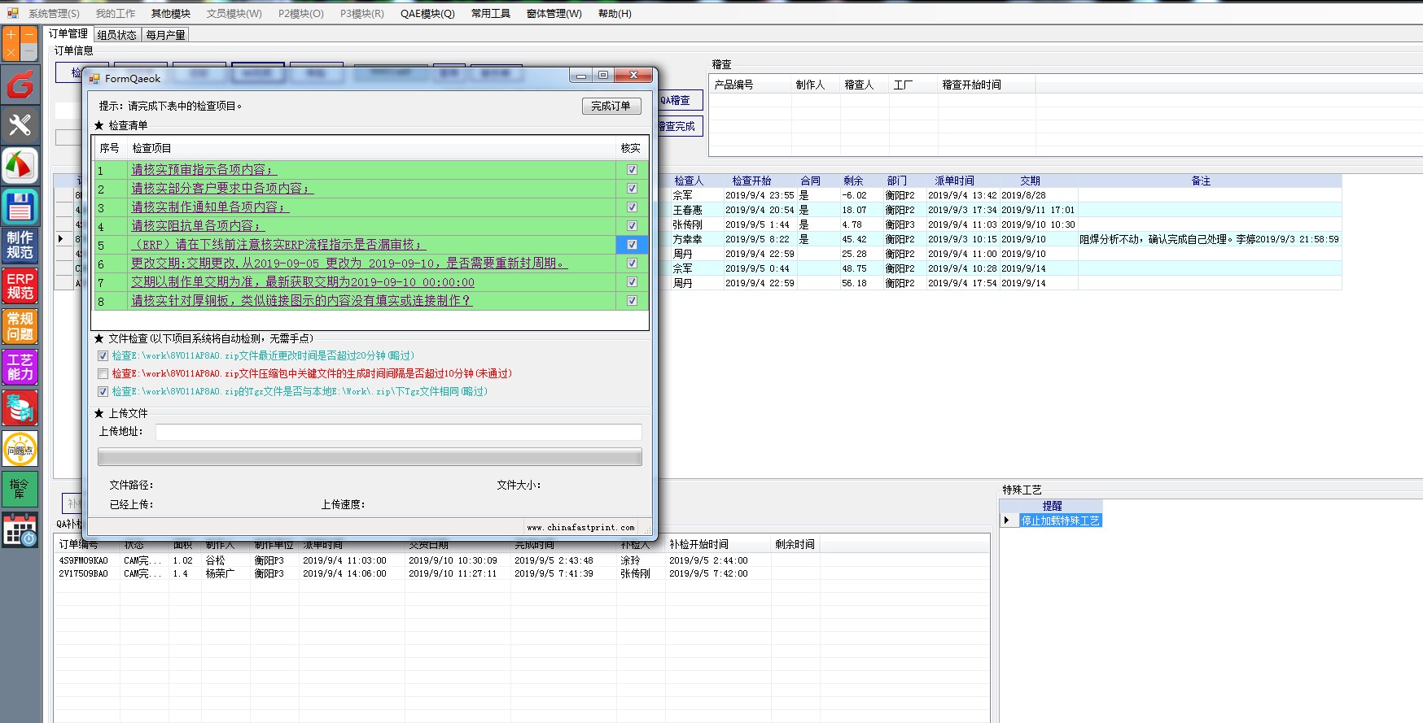Image resolution: width=1423 pixels, height=723 pixels.
Task: Open the 交期以制作单交期为准 link
Action: [303, 282]
